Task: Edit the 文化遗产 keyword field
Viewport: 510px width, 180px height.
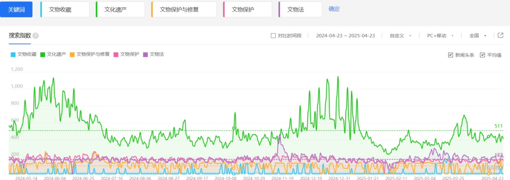Action: 120,9
